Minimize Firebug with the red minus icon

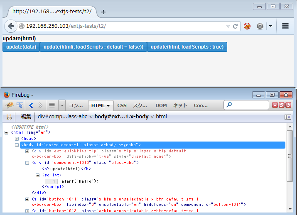coord(275,105)
